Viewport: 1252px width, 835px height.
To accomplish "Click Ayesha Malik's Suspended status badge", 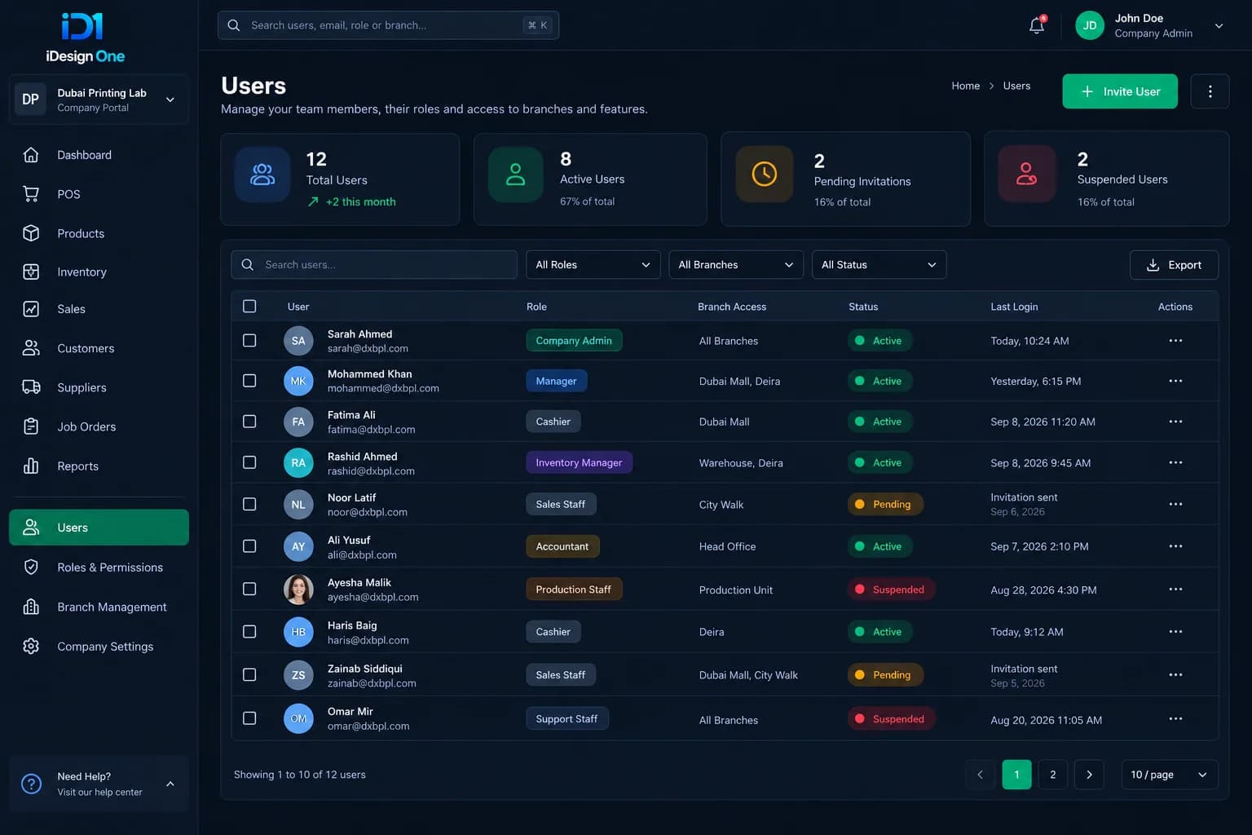I will click(x=891, y=590).
